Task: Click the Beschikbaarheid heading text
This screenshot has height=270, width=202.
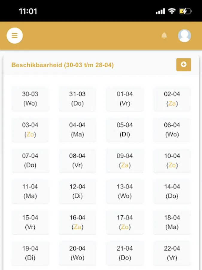Action: pyautogui.click(x=63, y=65)
